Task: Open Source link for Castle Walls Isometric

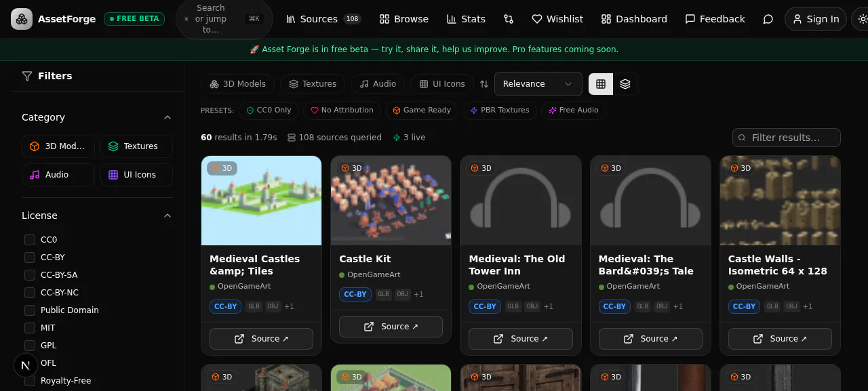Action: [x=780, y=339]
